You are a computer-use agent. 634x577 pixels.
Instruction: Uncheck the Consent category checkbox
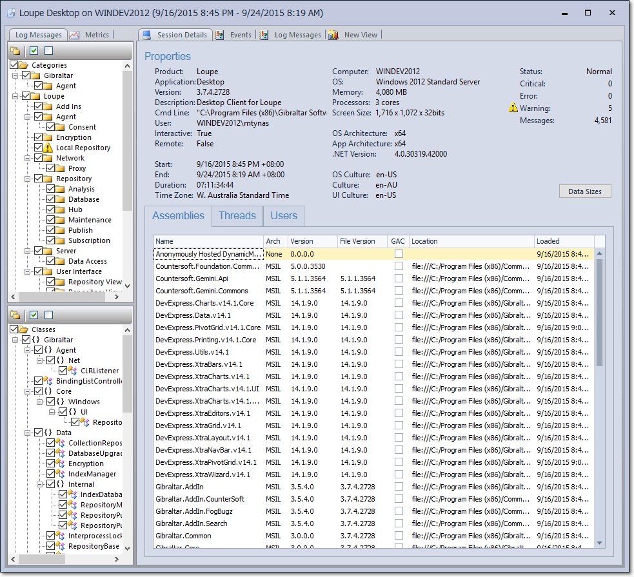[50, 127]
